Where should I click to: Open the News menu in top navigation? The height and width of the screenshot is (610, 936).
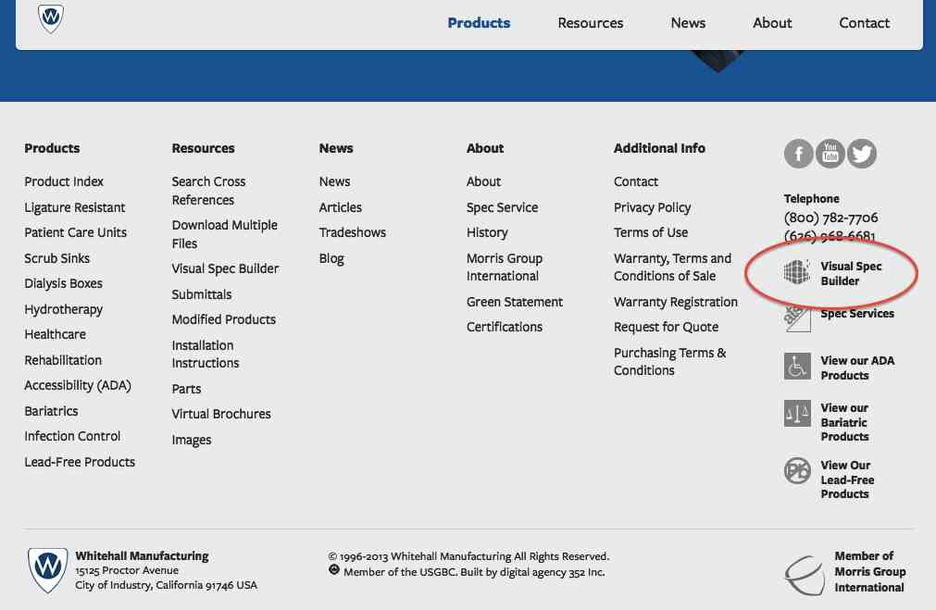(688, 23)
